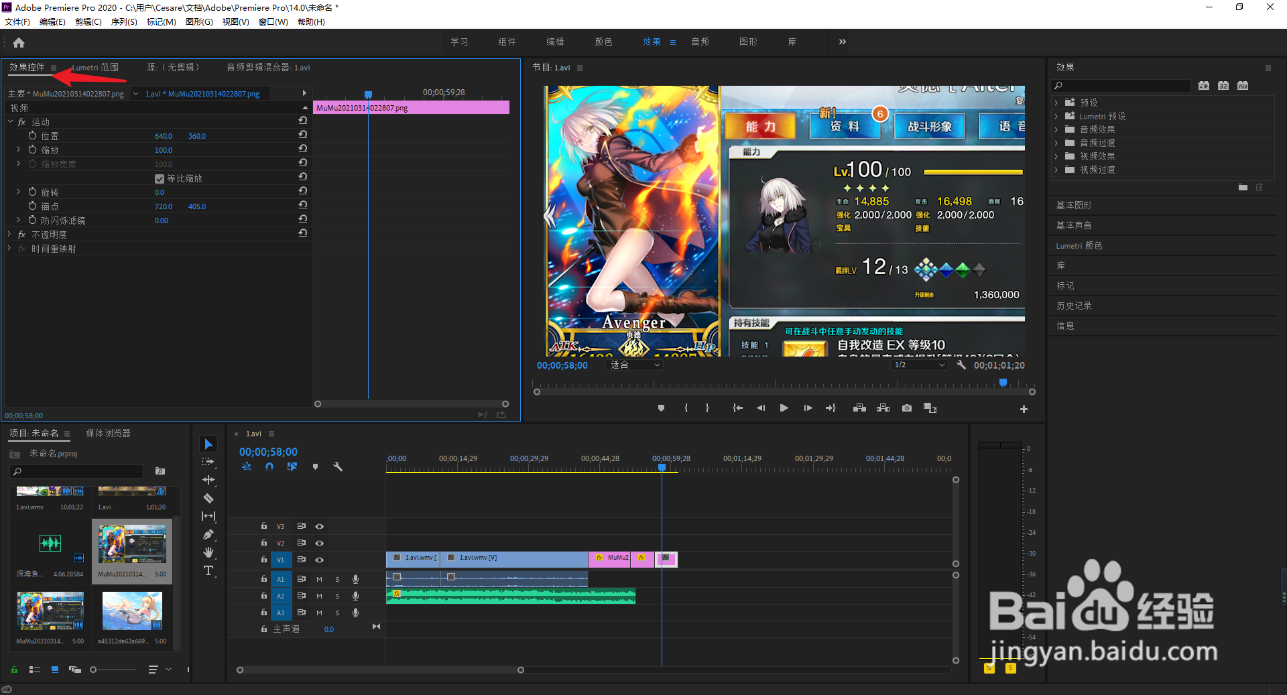Go to Out point in program monitor
Viewport: 1287px width, 695px height.
pyautogui.click(x=831, y=408)
